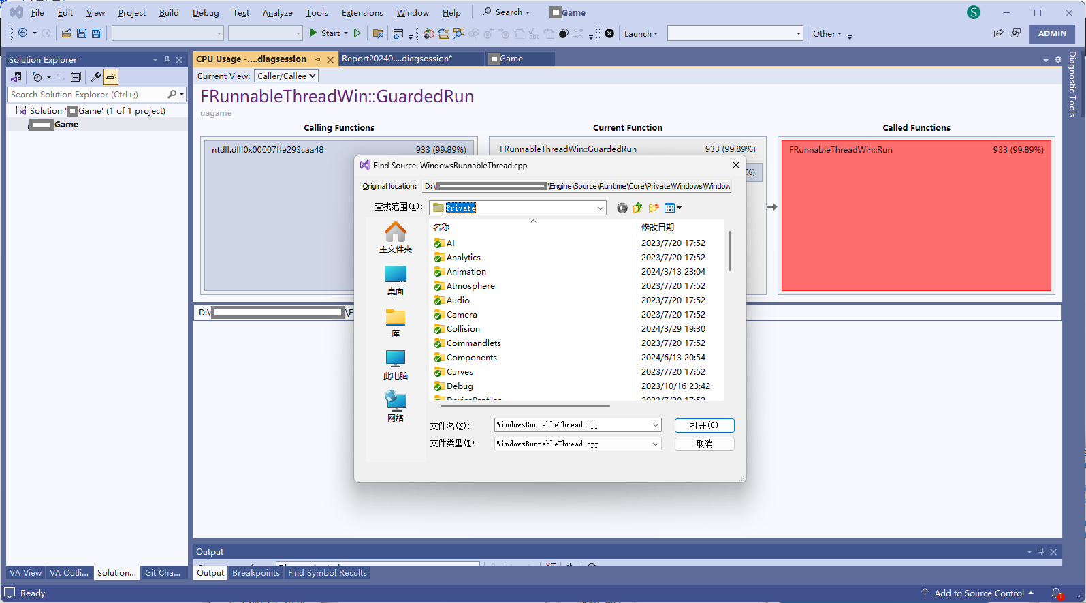1086x603 pixels.
Task: Open the Search dropdown in title bar
Action: coord(506,12)
